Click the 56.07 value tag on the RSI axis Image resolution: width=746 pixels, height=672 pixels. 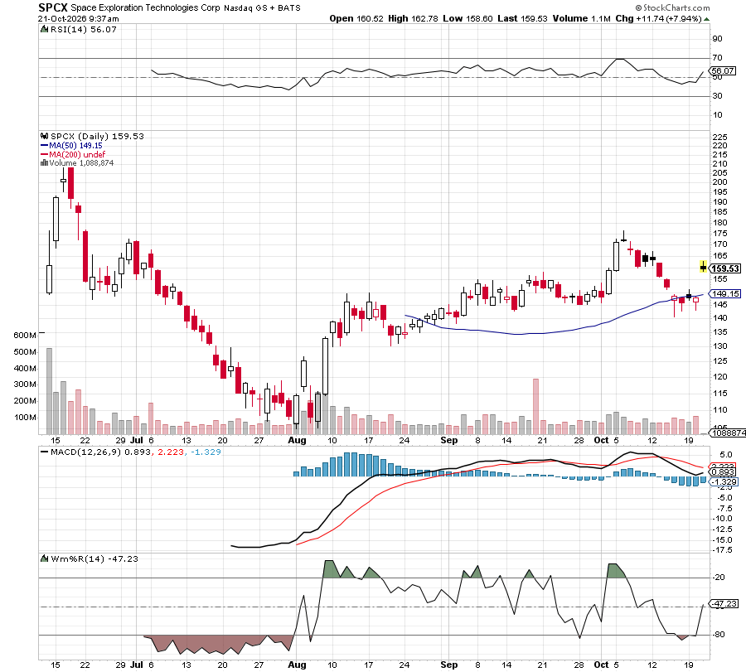(724, 71)
